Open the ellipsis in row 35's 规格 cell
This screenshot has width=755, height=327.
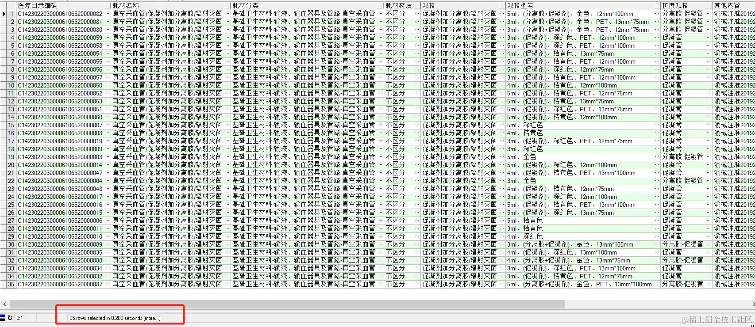point(502,284)
